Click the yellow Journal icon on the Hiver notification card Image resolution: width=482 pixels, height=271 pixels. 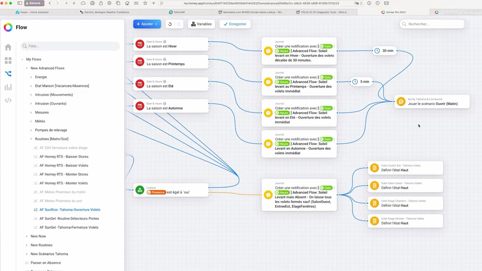coord(268,51)
